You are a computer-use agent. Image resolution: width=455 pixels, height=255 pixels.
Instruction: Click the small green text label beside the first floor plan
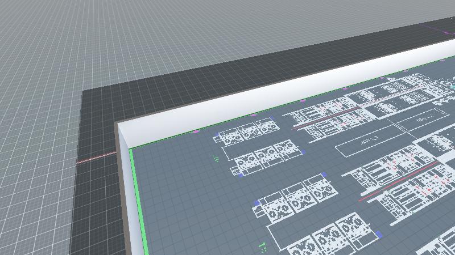click(x=216, y=158)
